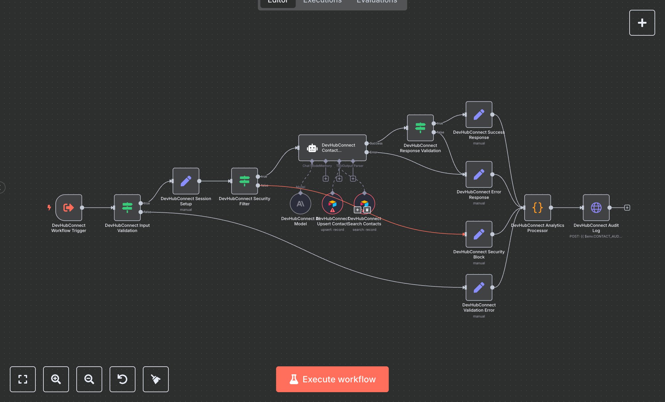Select the DevHubConnect Contact AI agent node
This screenshot has width=665, height=402.
(x=332, y=148)
